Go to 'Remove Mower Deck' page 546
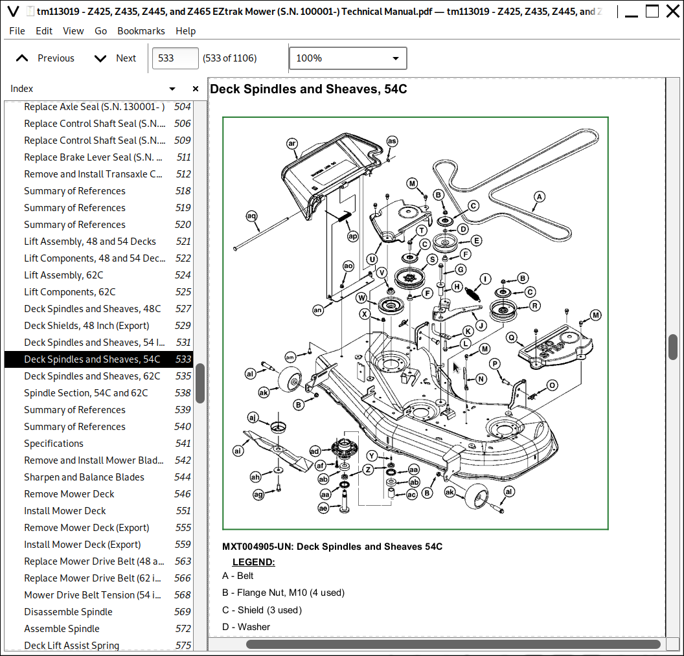 (69, 494)
